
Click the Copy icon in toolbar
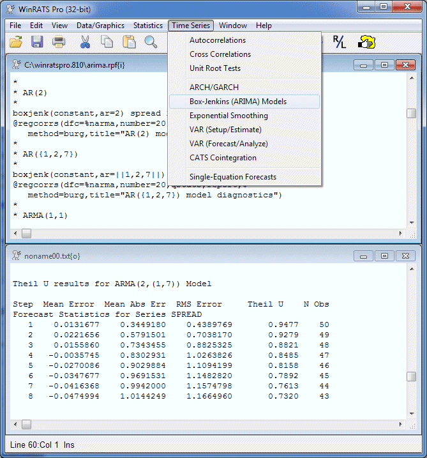click(107, 42)
